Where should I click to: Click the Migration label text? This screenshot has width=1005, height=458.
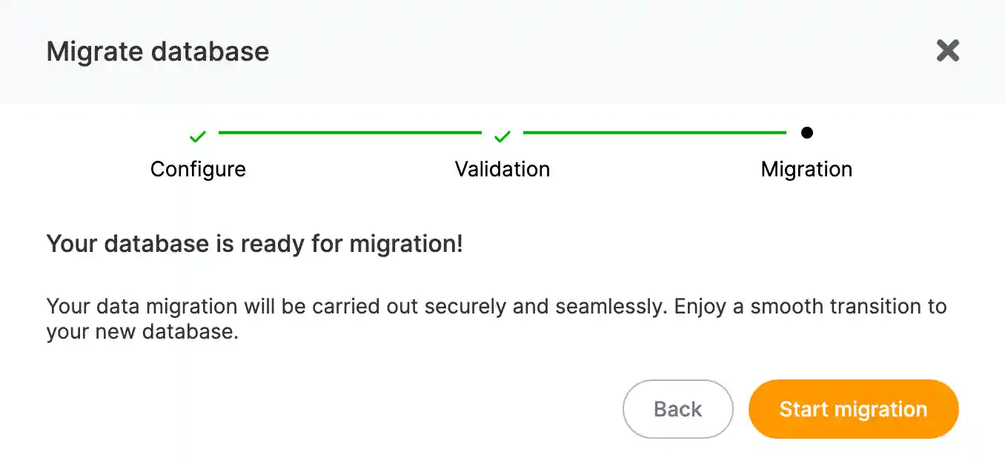(x=806, y=169)
